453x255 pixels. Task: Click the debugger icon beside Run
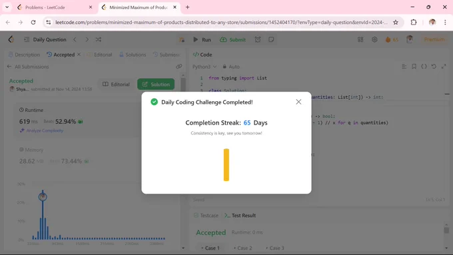pos(182,39)
